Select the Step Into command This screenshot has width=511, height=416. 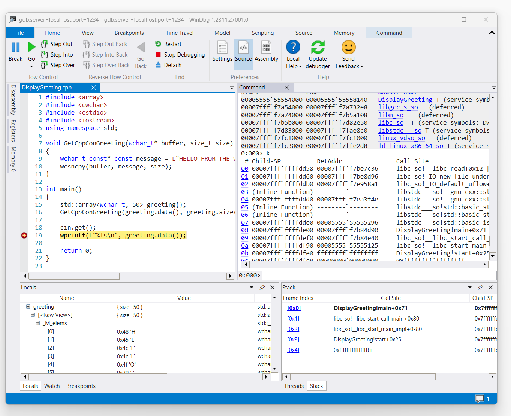click(57, 54)
